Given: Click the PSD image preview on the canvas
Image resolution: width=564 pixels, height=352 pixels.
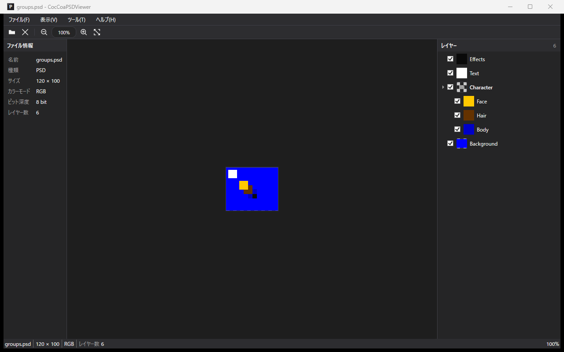Looking at the screenshot, I should tap(252, 189).
